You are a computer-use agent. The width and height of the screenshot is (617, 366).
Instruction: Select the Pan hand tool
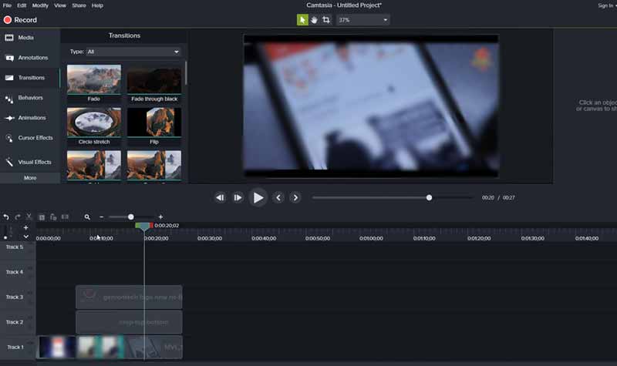[314, 20]
